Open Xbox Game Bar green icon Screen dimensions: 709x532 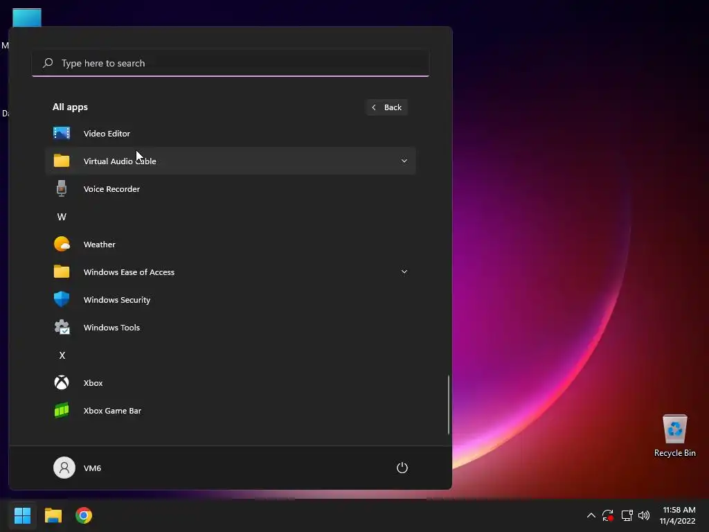coord(62,410)
